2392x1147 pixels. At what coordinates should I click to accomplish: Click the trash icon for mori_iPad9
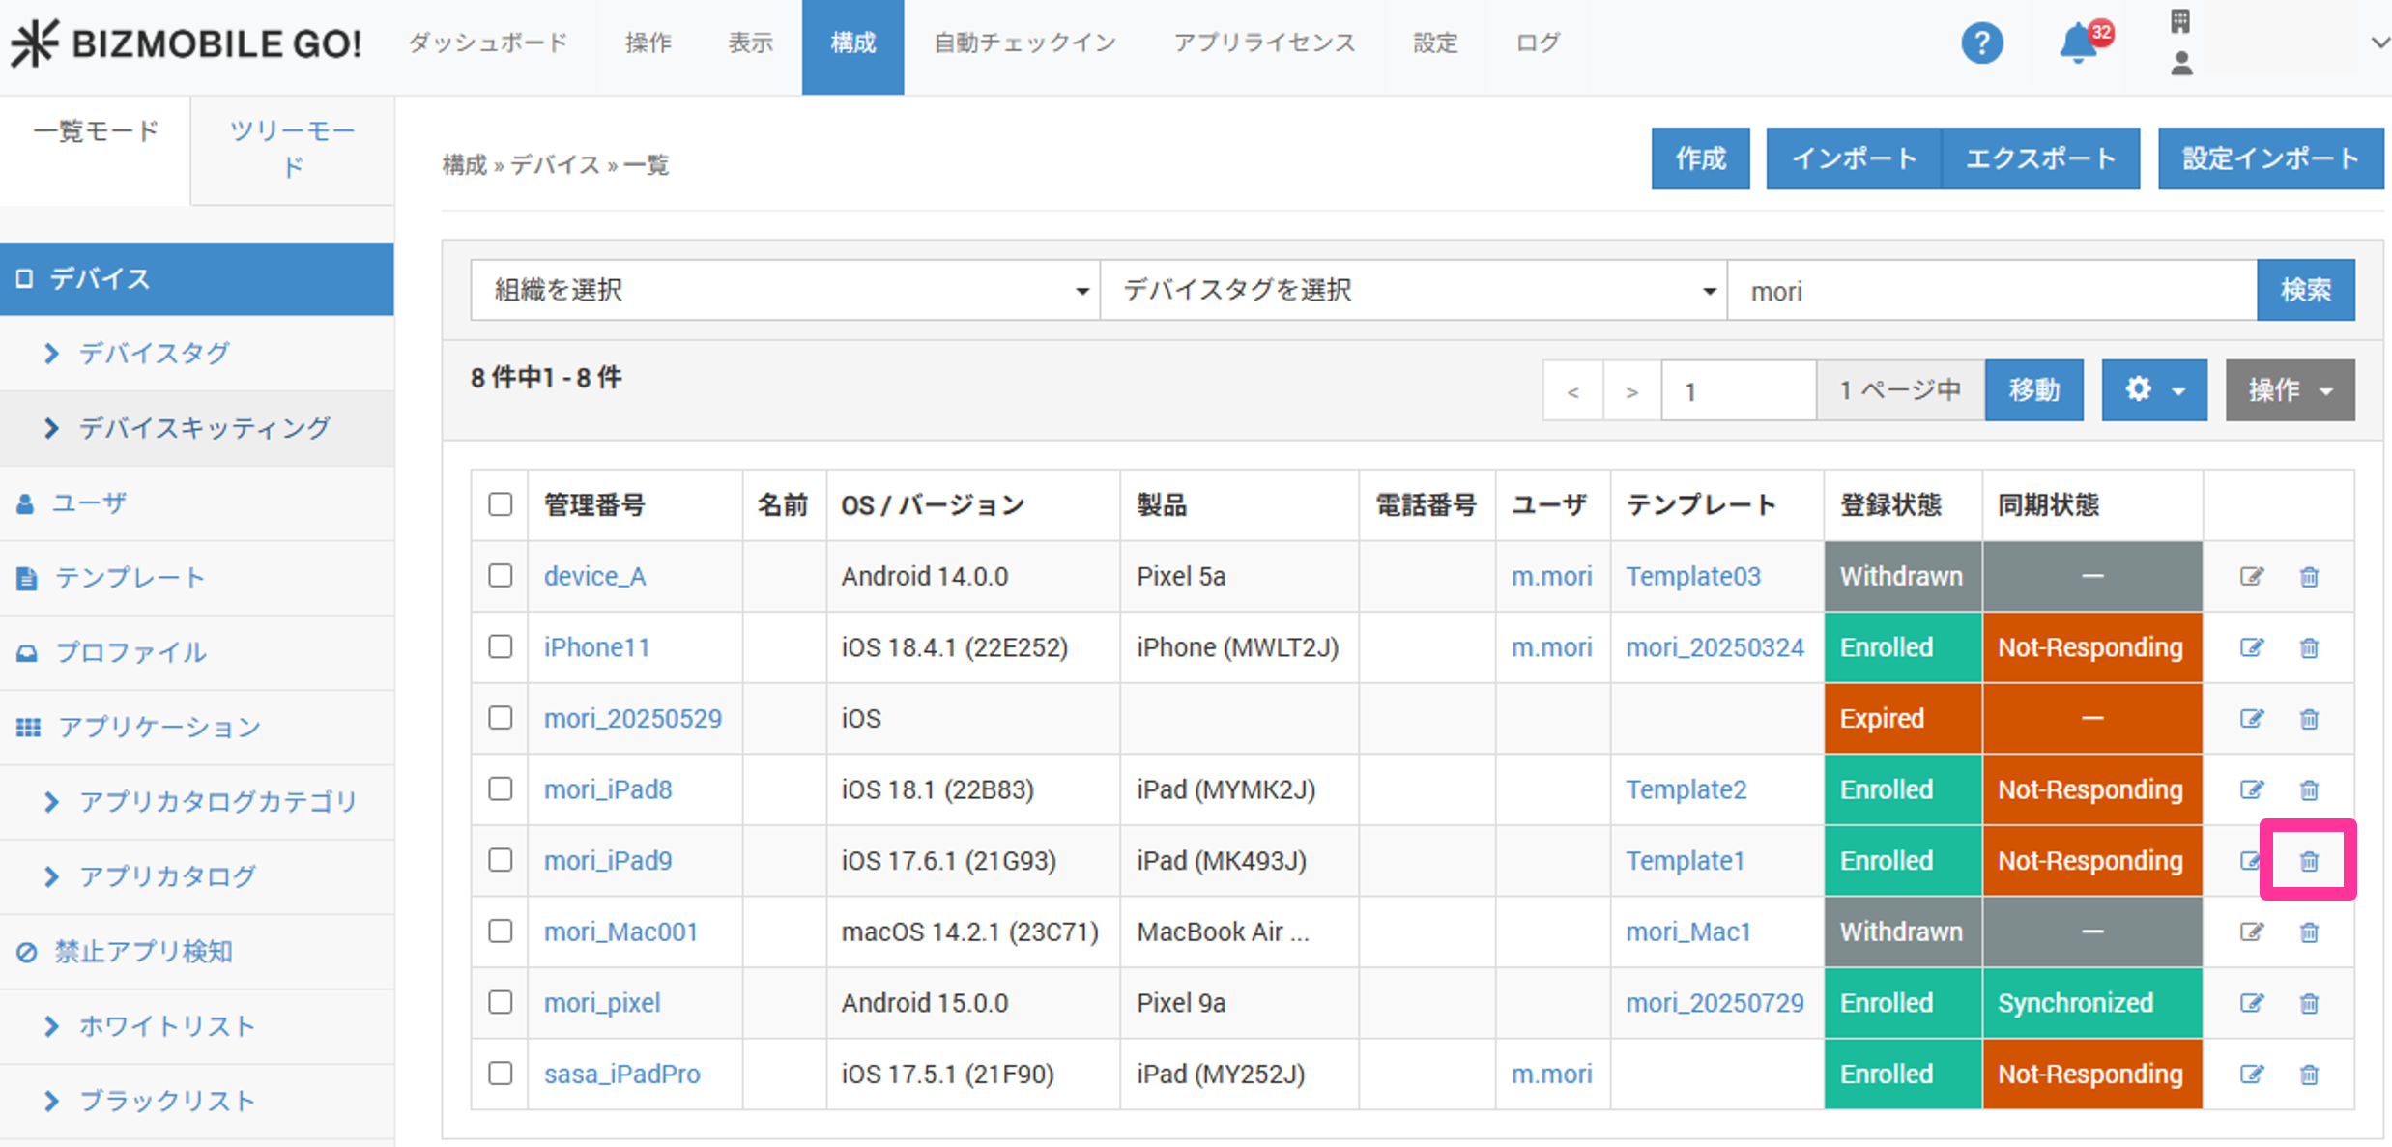(x=2309, y=861)
